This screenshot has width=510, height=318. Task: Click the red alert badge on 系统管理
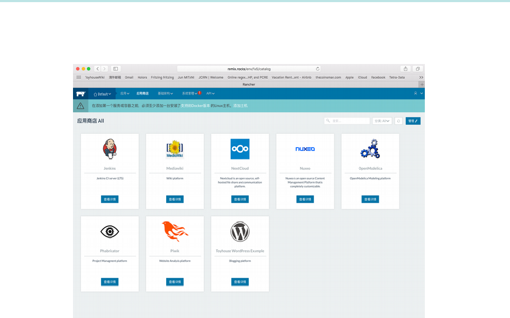click(x=199, y=93)
